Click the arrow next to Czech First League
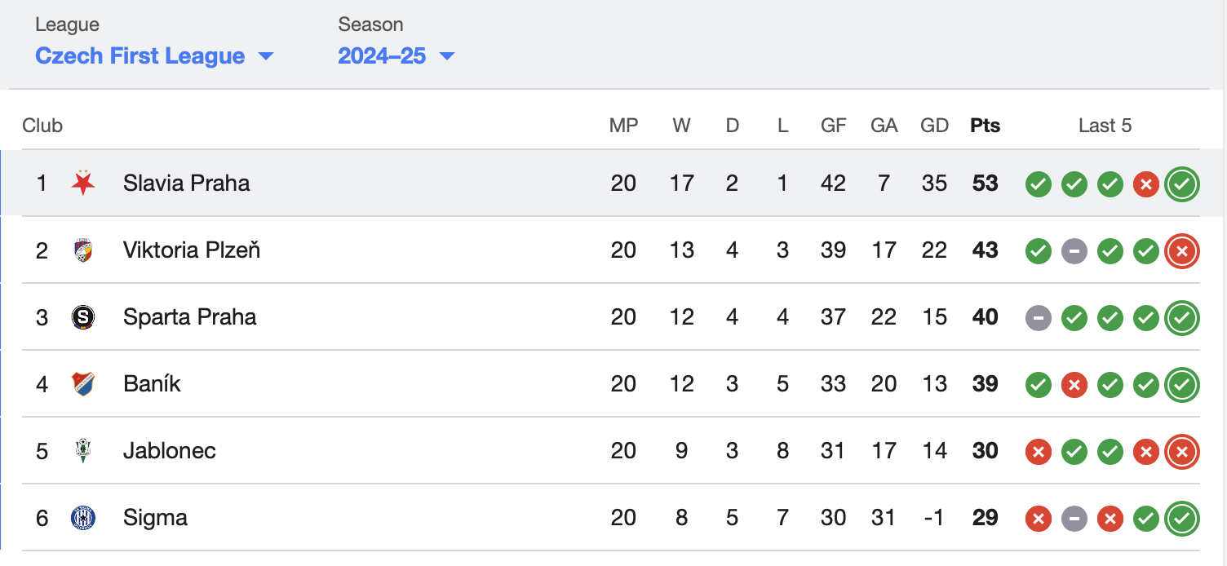This screenshot has width=1227, height=566. tap(265, 56)
